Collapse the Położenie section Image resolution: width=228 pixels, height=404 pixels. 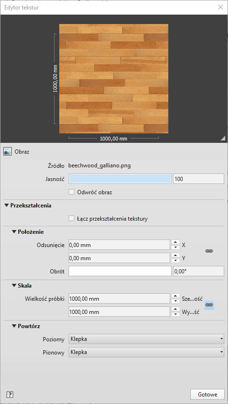(x=14, y=232)
